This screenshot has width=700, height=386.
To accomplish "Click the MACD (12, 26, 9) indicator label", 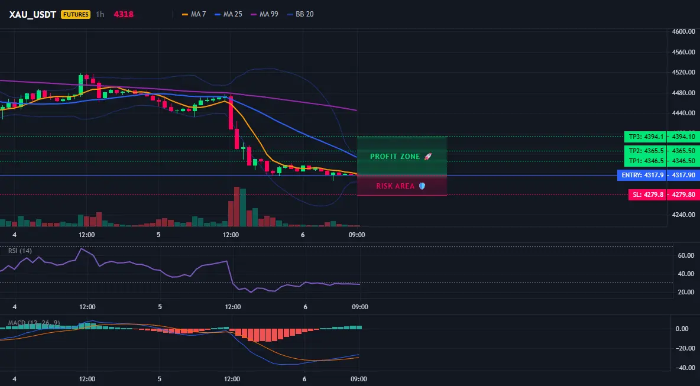I will [34, 323].
